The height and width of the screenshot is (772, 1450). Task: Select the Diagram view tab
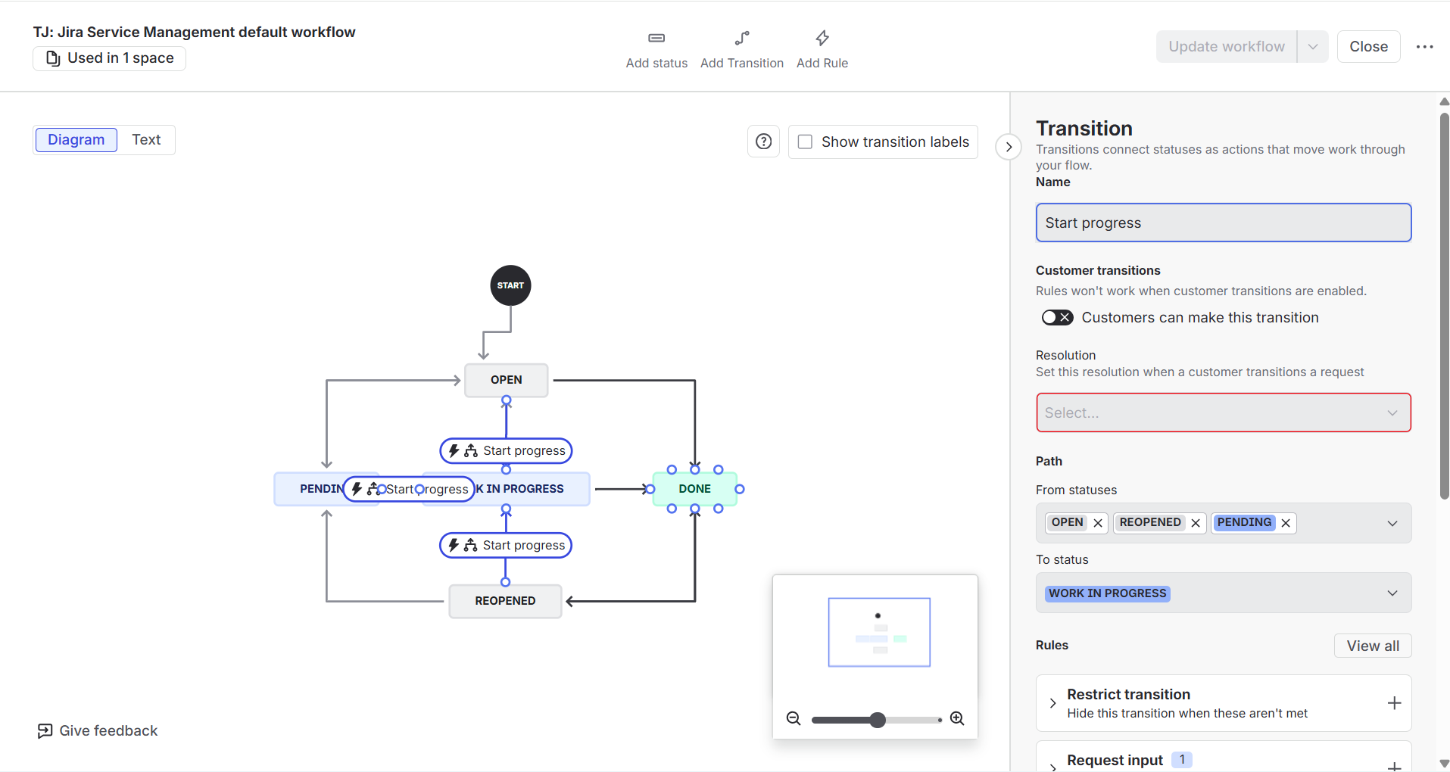click(76, 140)
